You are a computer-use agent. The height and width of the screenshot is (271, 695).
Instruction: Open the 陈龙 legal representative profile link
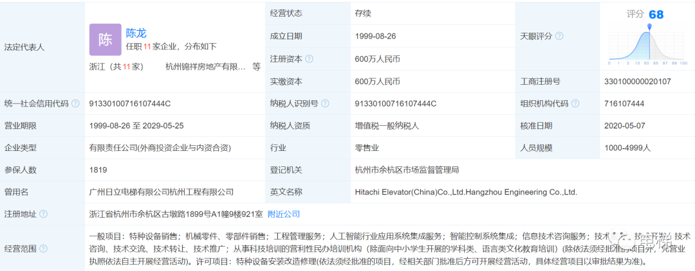coord(136,33)
